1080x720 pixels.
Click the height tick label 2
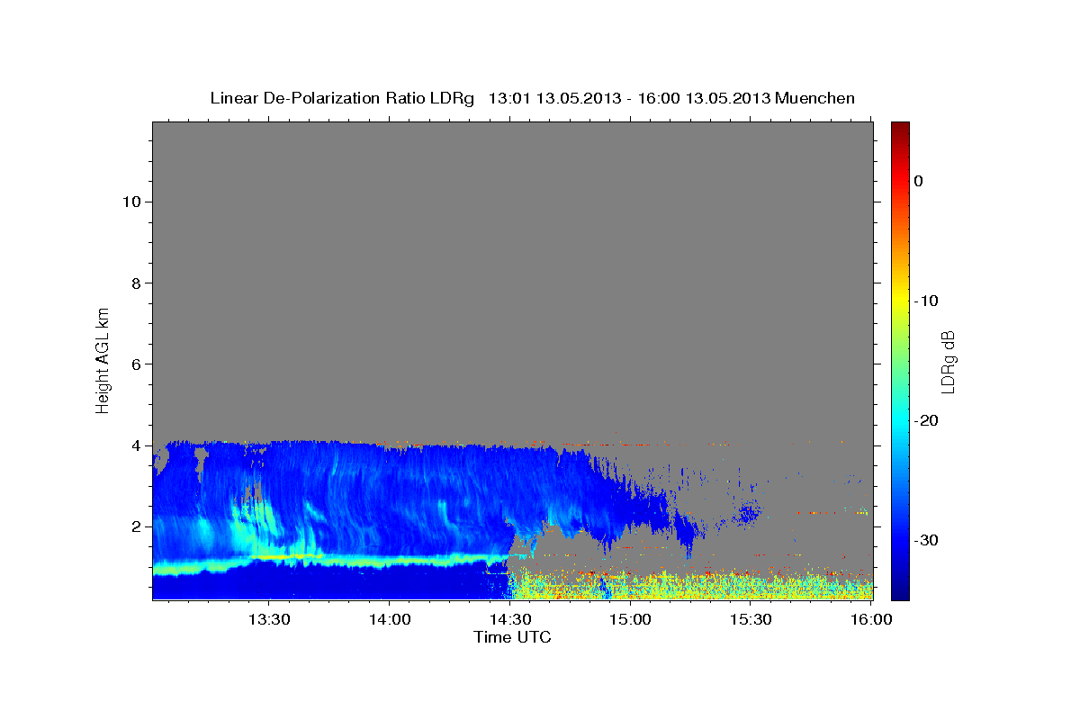pos(134,526)
